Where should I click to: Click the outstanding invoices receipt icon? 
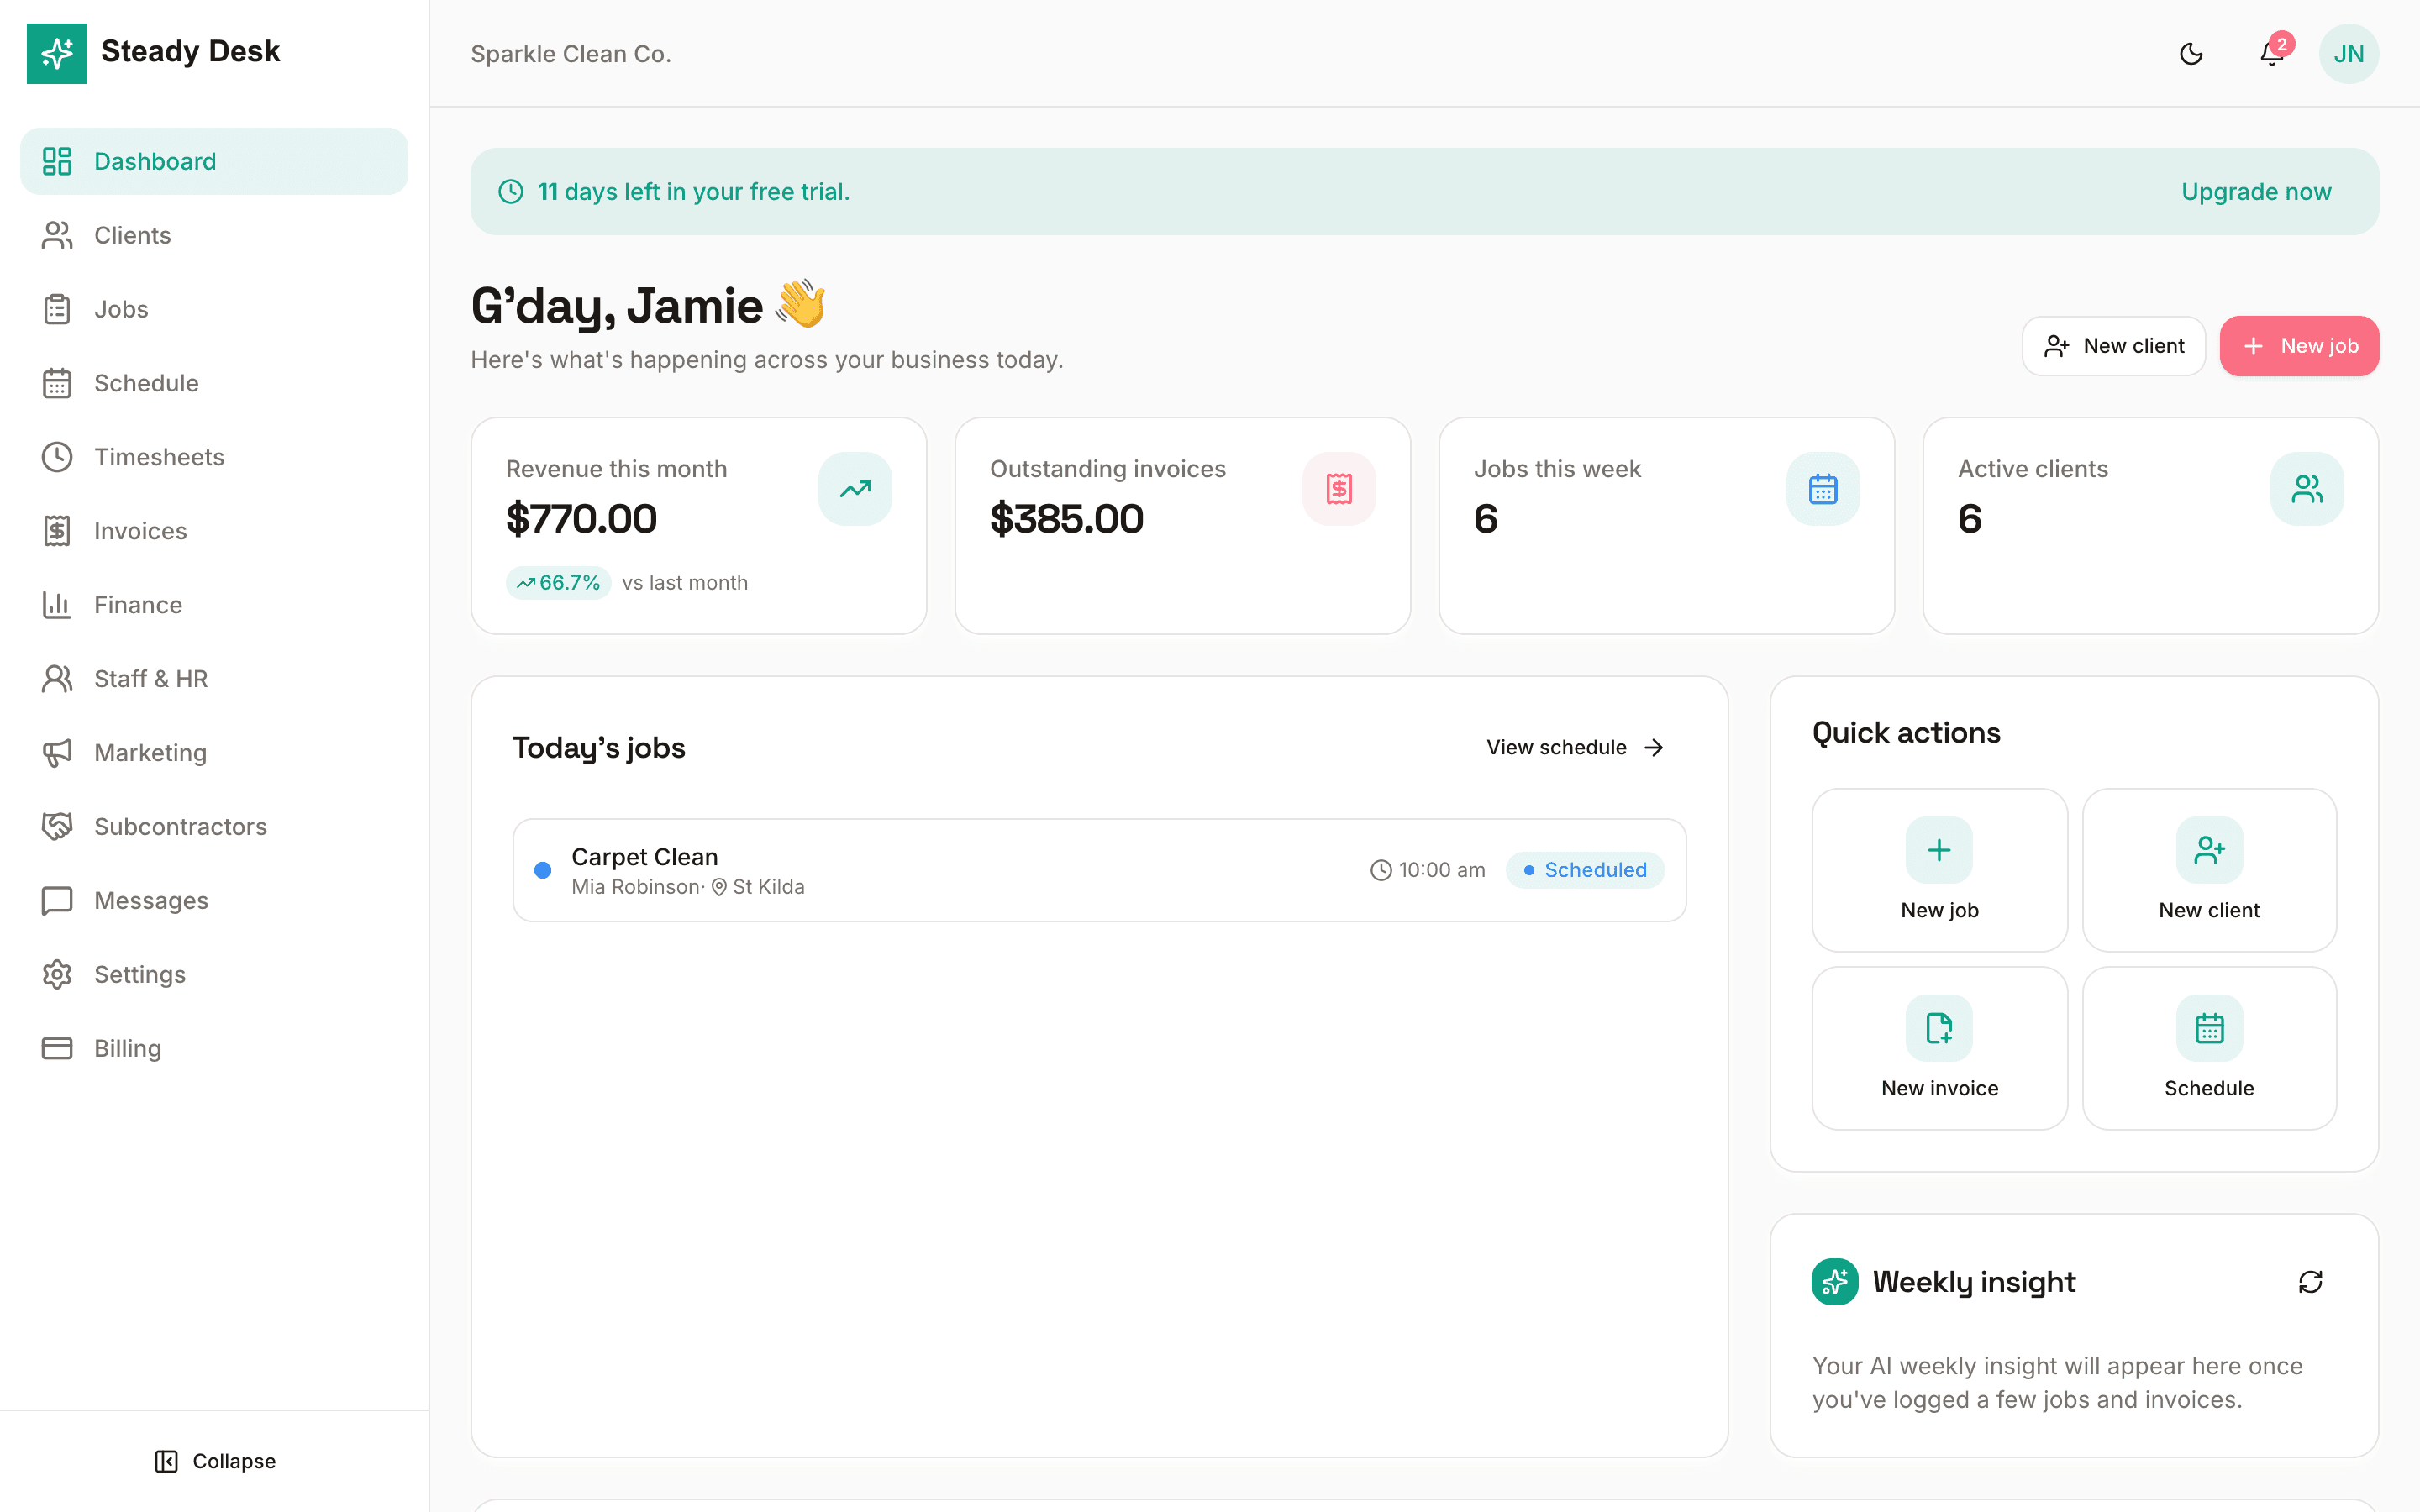1339,489
